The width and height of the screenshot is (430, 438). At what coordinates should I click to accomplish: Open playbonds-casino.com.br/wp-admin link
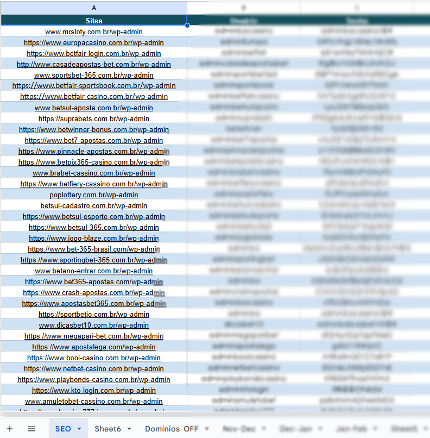click(x=94, y=380)
